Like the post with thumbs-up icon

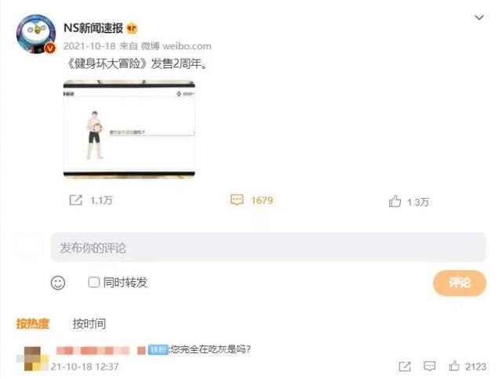click(395, 201)
